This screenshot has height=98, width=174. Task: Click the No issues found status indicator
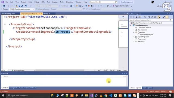(x=18, y=70)
